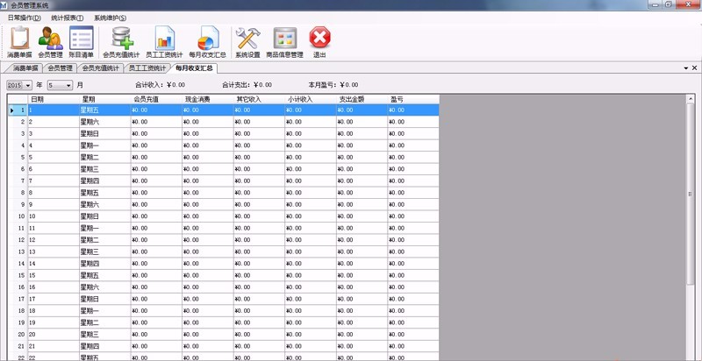Screen dimensions: 702x361
Task: Click the 支出金额 column header
Action: point(362,99)
